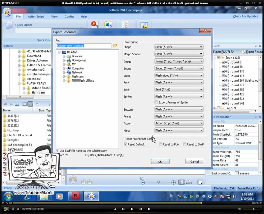
Task: Toggle Use SWF file name as subdirectory
Action: [x=57, y=150]
